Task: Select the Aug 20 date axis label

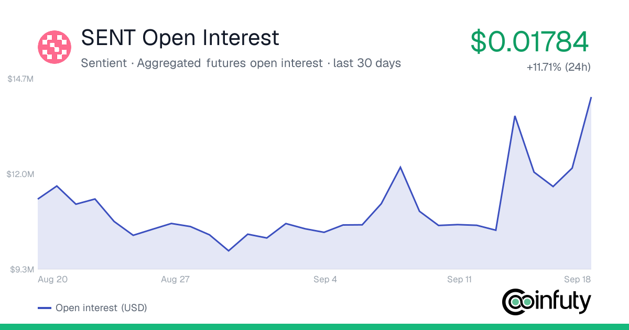Action: (x=53, y=280)
